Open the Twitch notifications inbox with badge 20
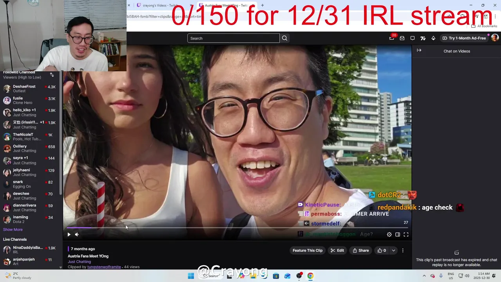 tap(392, 38)
